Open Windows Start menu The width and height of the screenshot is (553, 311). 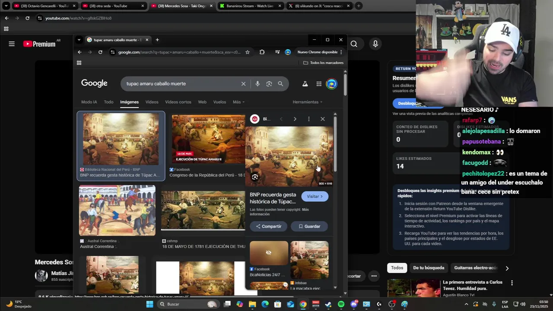[149, 304]
